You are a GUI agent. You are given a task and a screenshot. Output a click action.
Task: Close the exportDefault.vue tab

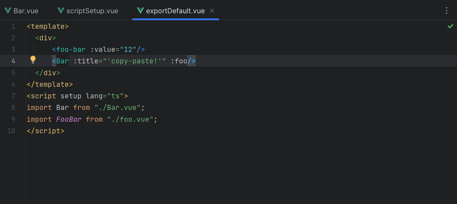coord(212,11)
